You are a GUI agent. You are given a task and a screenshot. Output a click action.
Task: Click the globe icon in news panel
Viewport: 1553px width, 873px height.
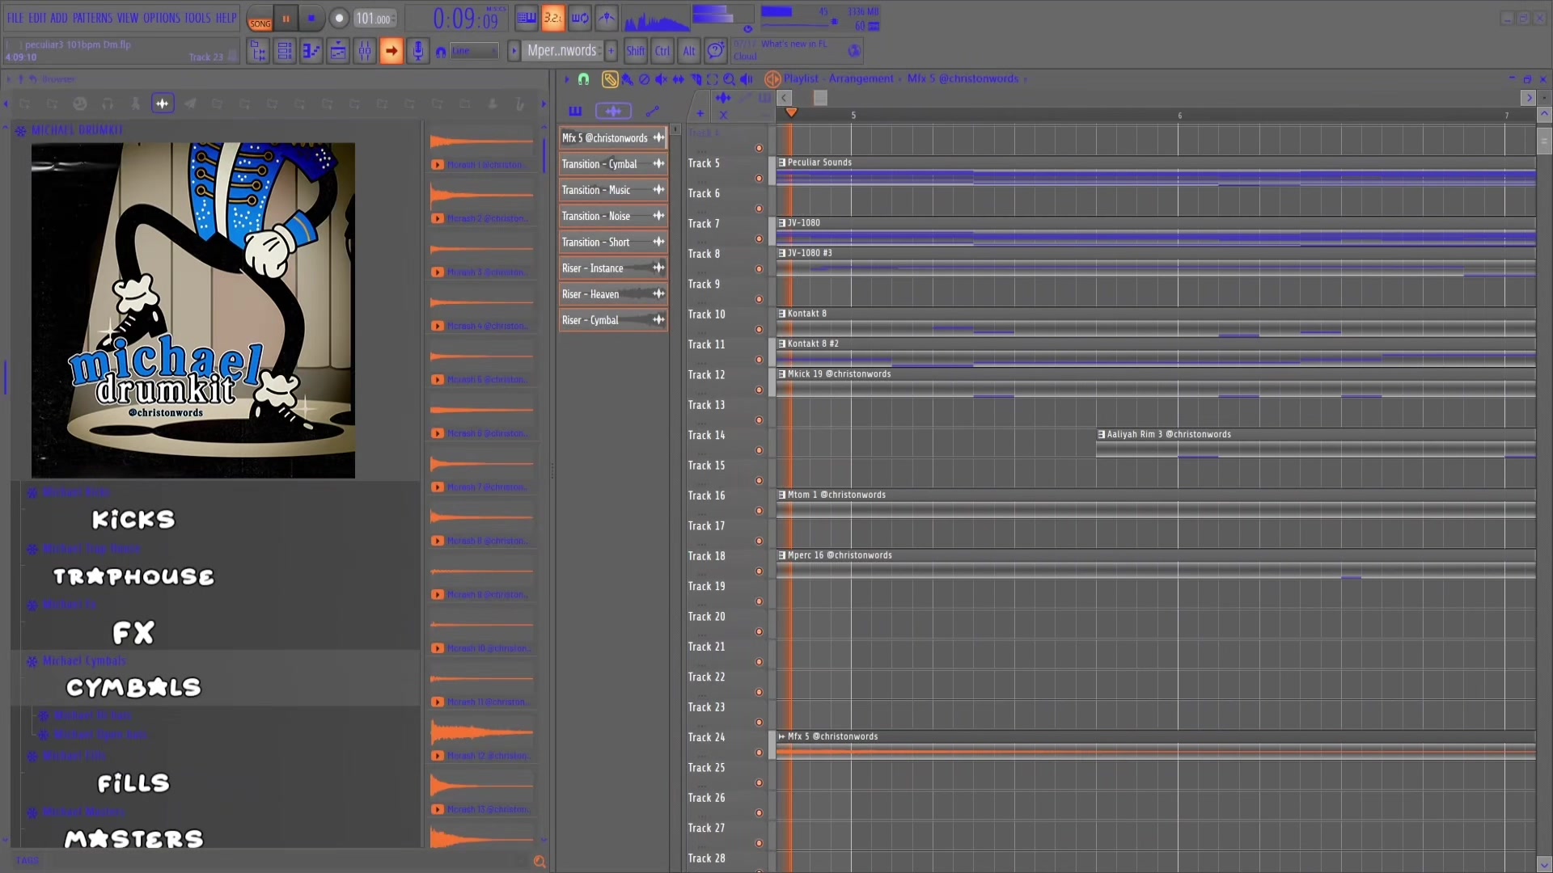854,52
